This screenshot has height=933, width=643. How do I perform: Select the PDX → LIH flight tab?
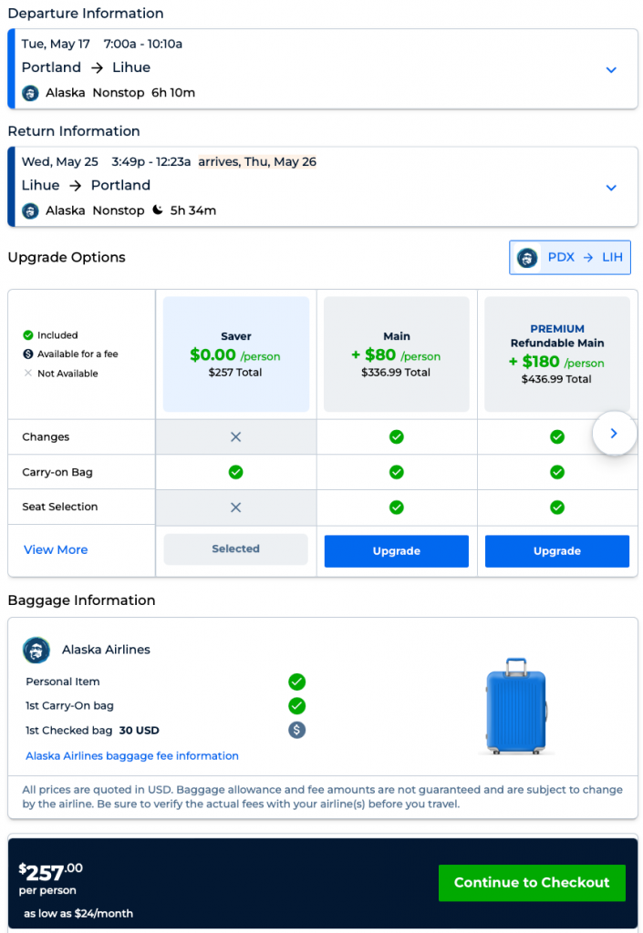569,258
